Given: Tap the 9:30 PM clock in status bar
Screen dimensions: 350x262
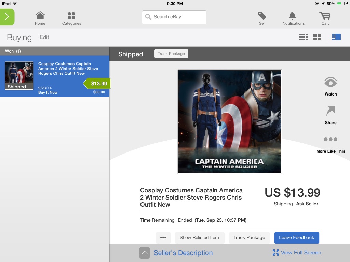Looking at the screenshot, I should coord(175,3).
